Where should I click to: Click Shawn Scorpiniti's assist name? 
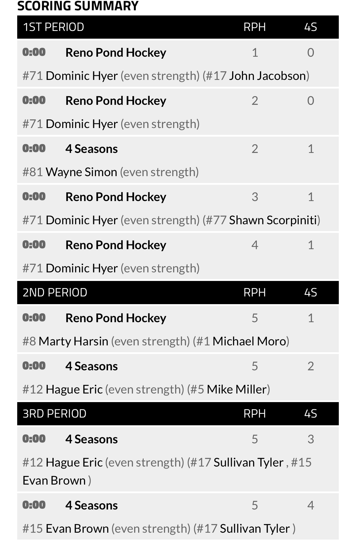tap(273, 220)
